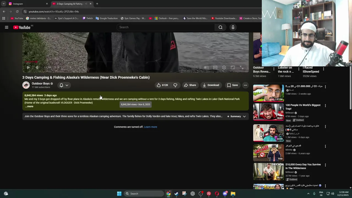Dislike the video
Screen dimensions: 352x198
[175, 85]
